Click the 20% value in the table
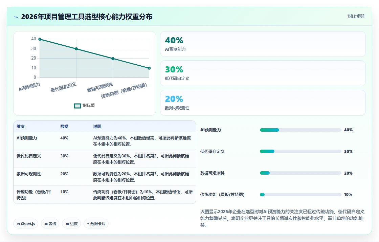The width and height of the screenshot is (379, 242). [x=64, y=174]
